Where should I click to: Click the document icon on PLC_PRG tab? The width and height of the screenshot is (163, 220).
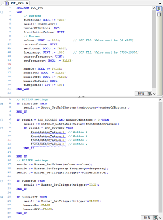[7, 3]
